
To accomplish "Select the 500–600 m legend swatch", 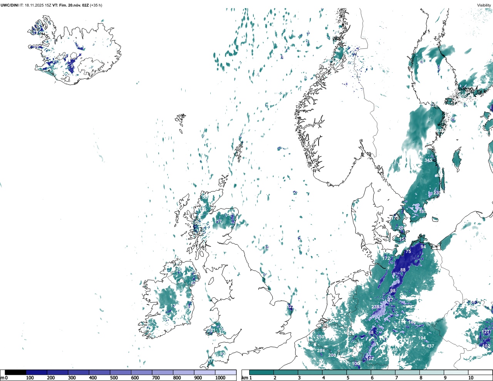I will [121, 372].
